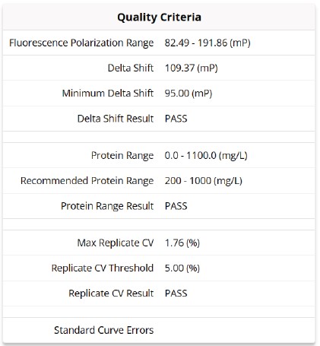Select the Max Replicate CV label
320x346 pixels.
(116, 243)
